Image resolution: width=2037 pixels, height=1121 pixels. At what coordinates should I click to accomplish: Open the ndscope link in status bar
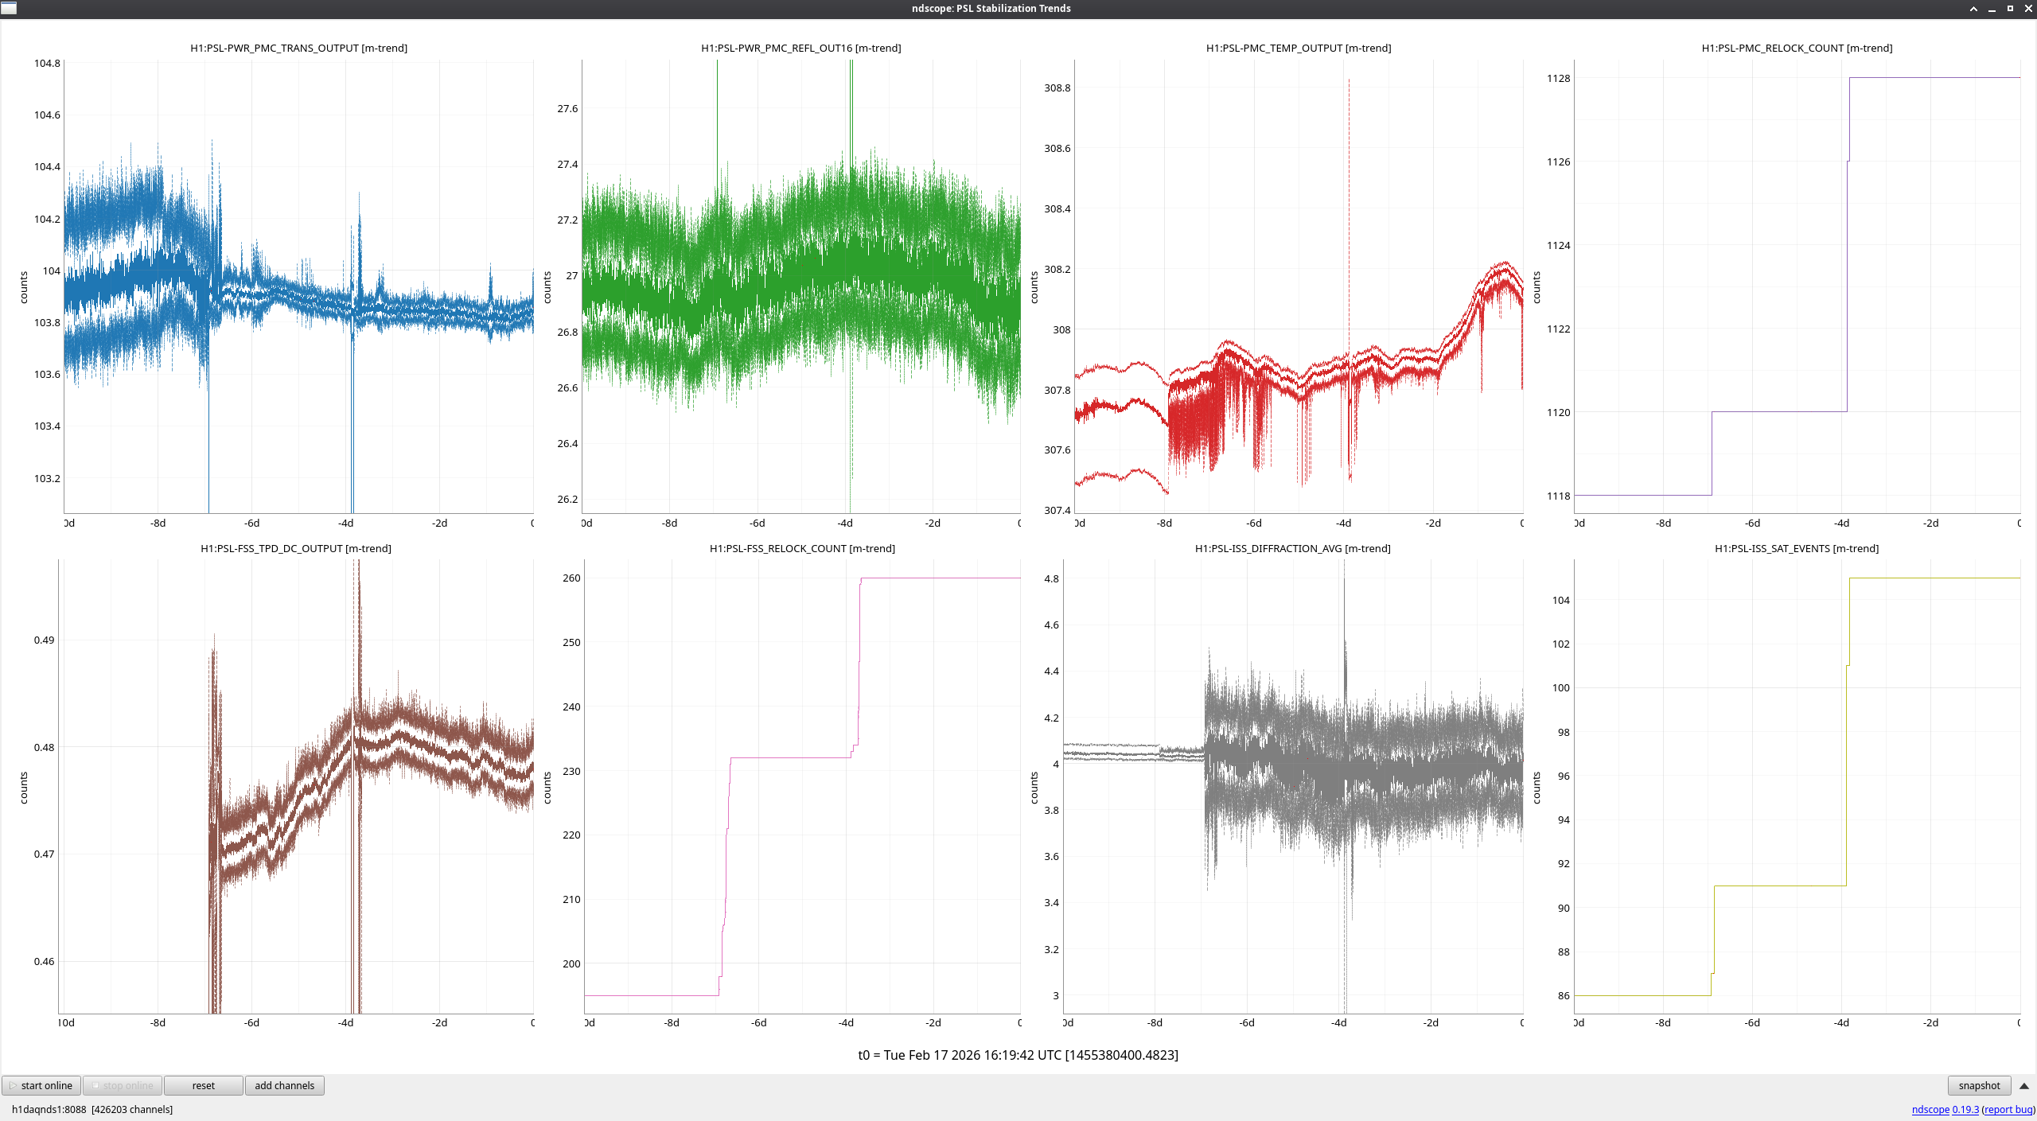coord(1930,1109)
